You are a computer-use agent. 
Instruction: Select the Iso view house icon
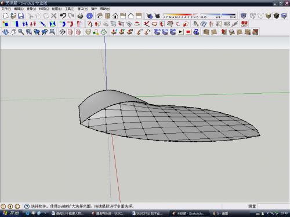click(x=100, y=16)
